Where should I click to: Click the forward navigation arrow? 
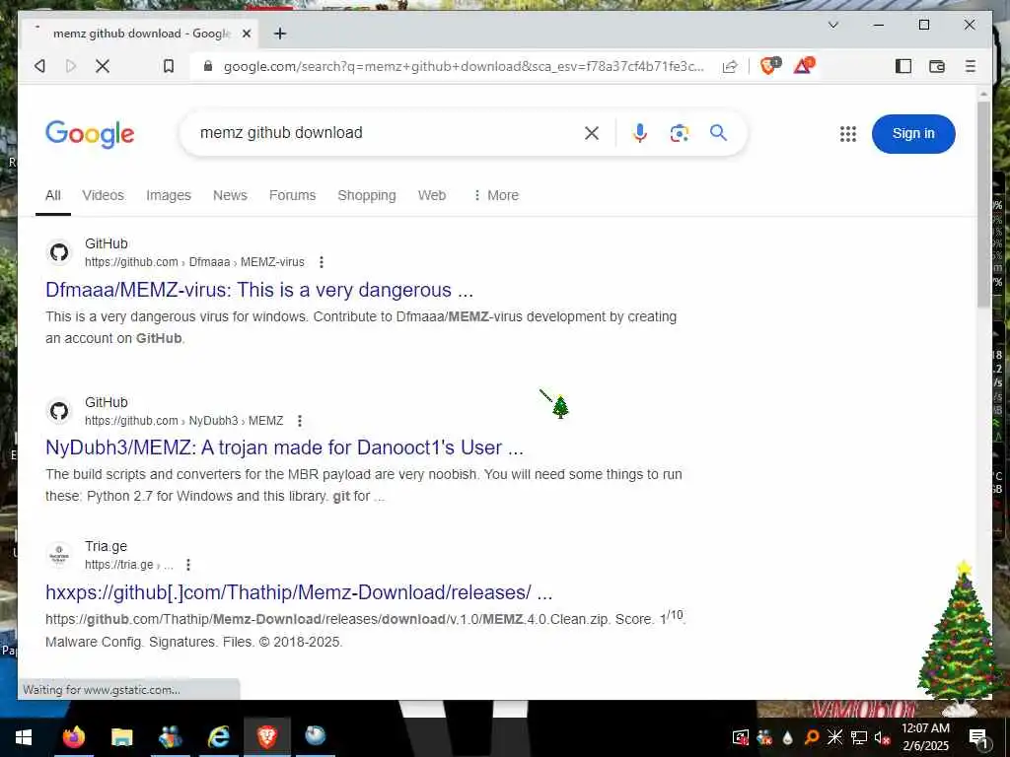71,66
